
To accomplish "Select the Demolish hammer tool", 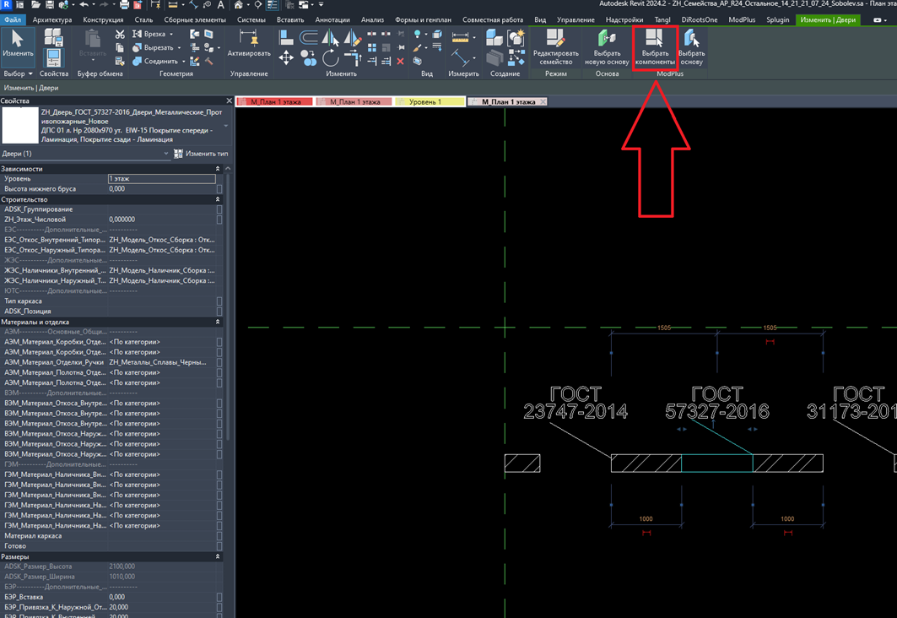I will click(208, 62).
